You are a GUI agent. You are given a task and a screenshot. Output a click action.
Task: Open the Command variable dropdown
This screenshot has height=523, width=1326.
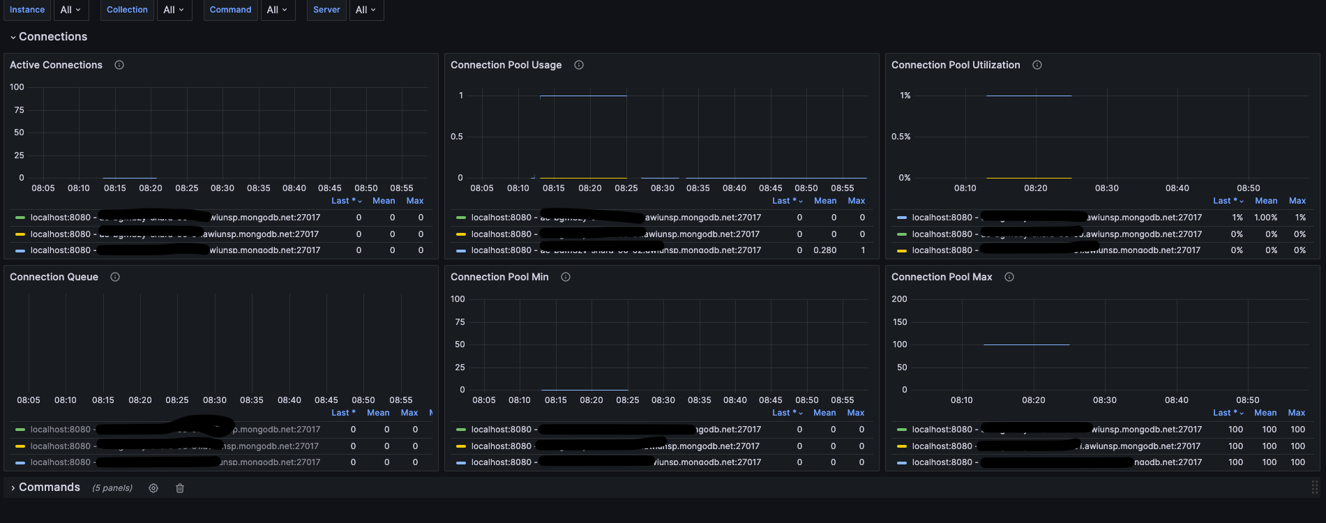(x=278, y=10)
